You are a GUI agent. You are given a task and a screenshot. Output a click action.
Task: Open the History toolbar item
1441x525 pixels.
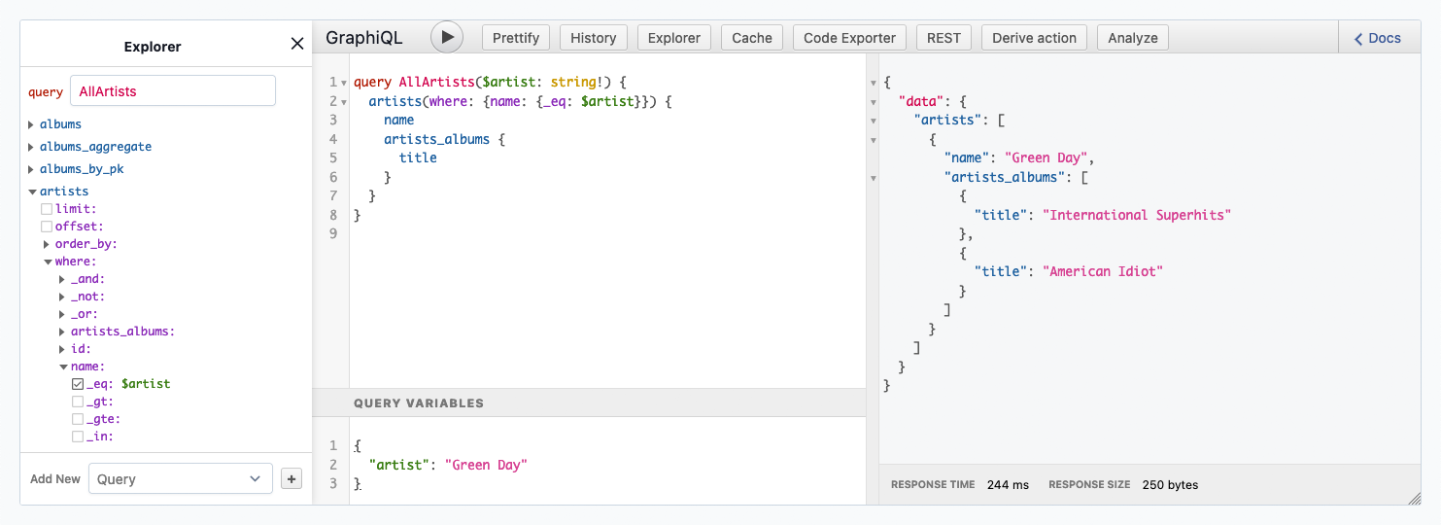pos(593,38)
